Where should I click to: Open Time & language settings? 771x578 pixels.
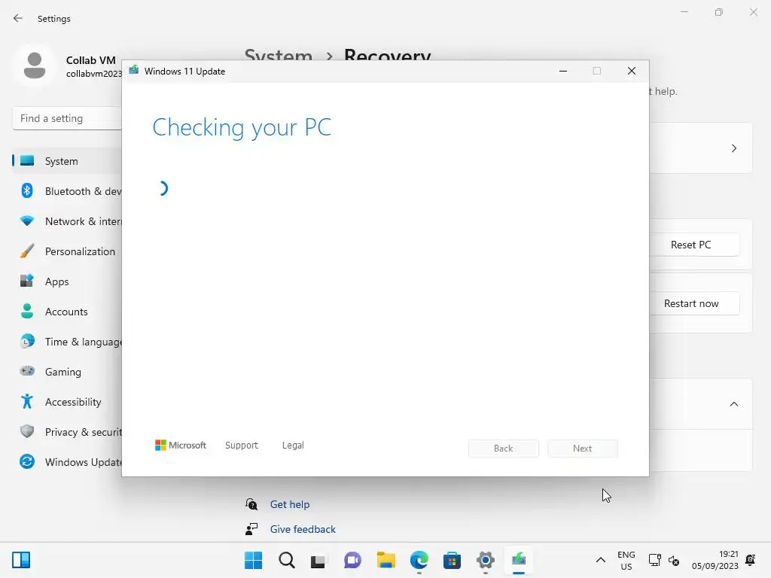tap(67, 342)
